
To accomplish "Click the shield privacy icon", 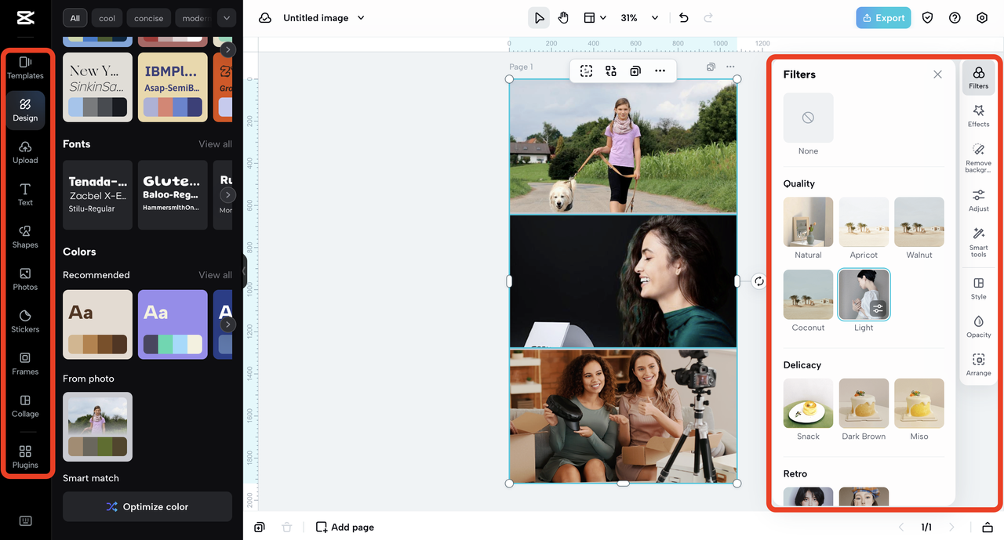I will point(927,18).
